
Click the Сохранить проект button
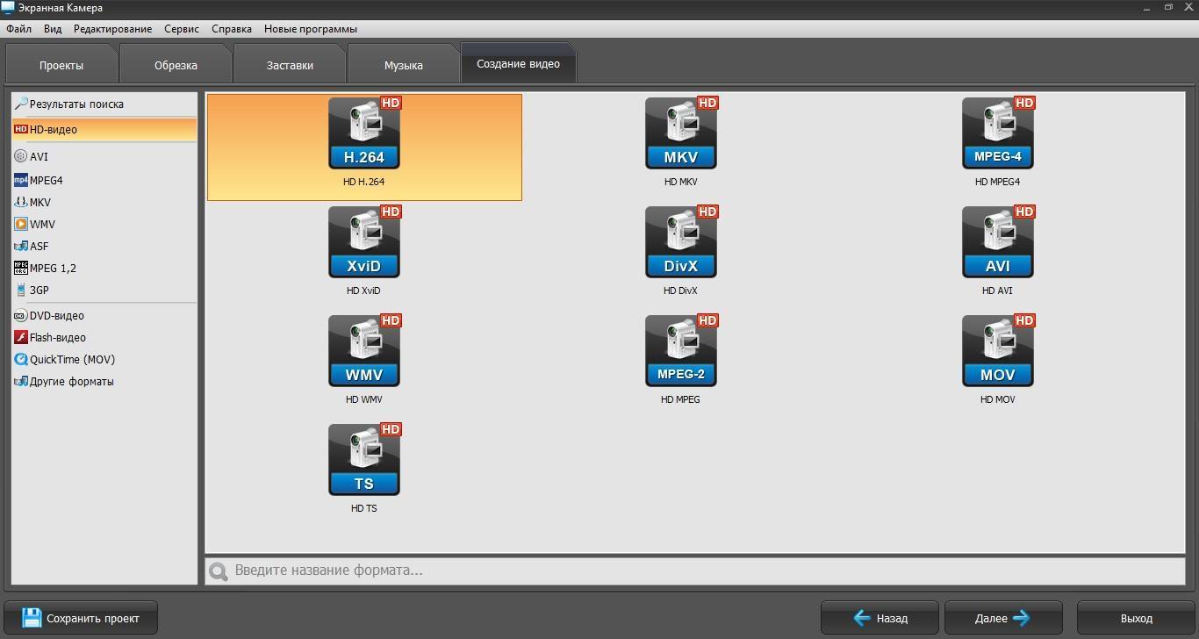tap(81, 618)
